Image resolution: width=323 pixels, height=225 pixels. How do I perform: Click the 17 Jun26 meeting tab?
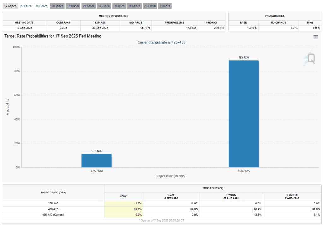(103, 6)
